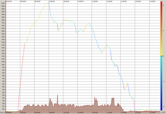
Task: Click the w [m/s] unit label under the color scale
Action: 164,112
